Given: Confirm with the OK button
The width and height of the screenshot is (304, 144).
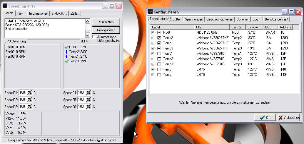Looking at the screenshot, I should click(265, 117).
